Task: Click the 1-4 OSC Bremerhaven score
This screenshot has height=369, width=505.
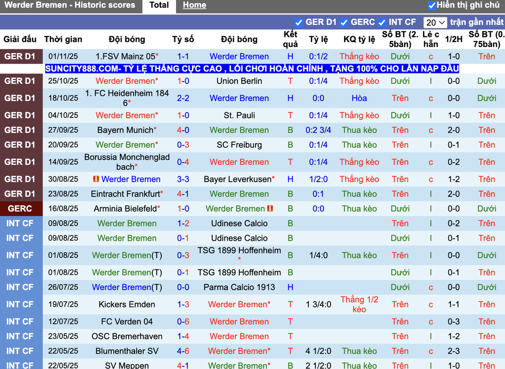Action: click(183, 336)
